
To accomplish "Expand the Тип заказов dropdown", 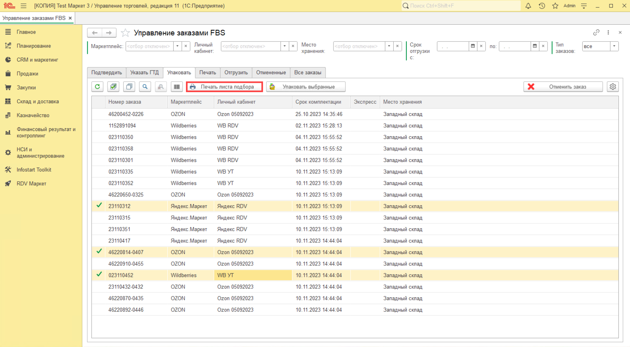I will [x=614, y=46].
